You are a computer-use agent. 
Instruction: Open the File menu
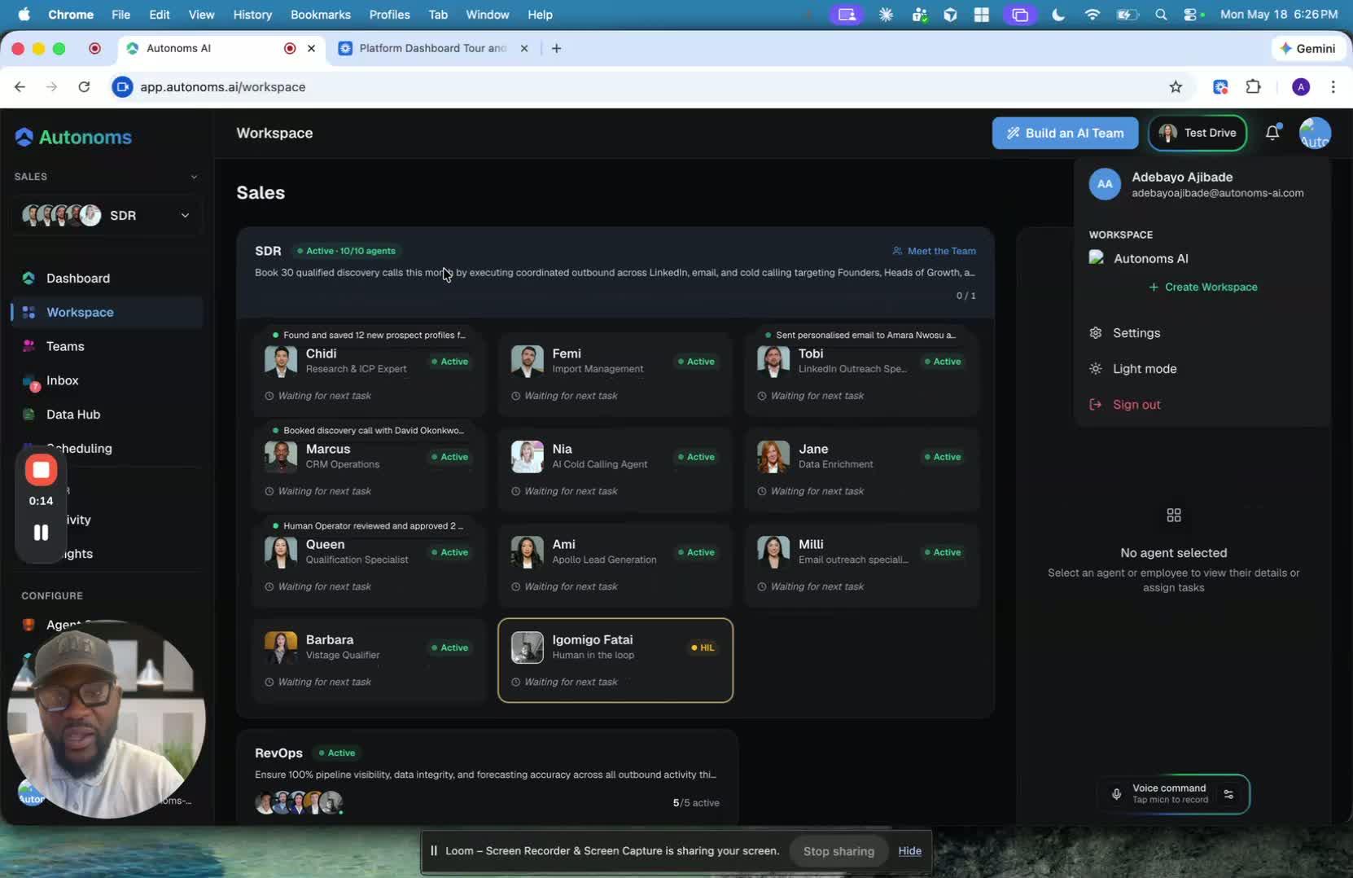pos(120,15)
